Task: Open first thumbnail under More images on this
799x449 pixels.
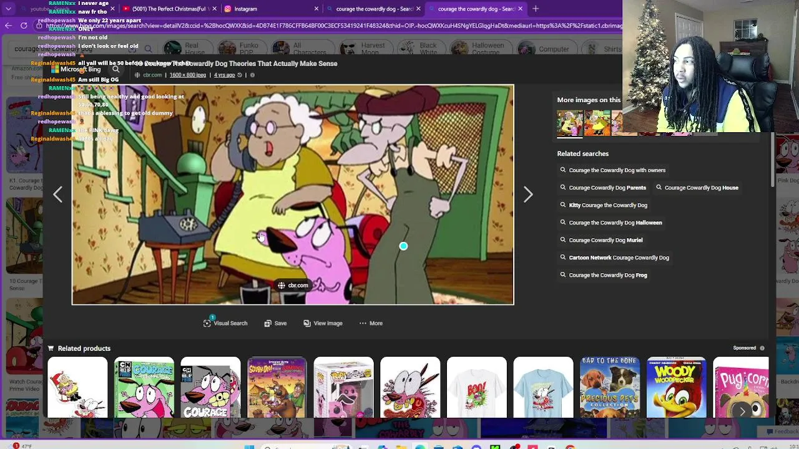Action: tap(570, 123)
